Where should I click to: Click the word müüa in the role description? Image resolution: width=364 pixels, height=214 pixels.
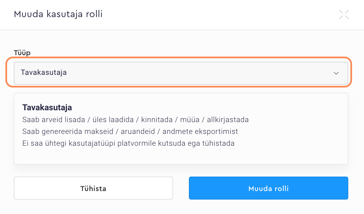[188, 119]
